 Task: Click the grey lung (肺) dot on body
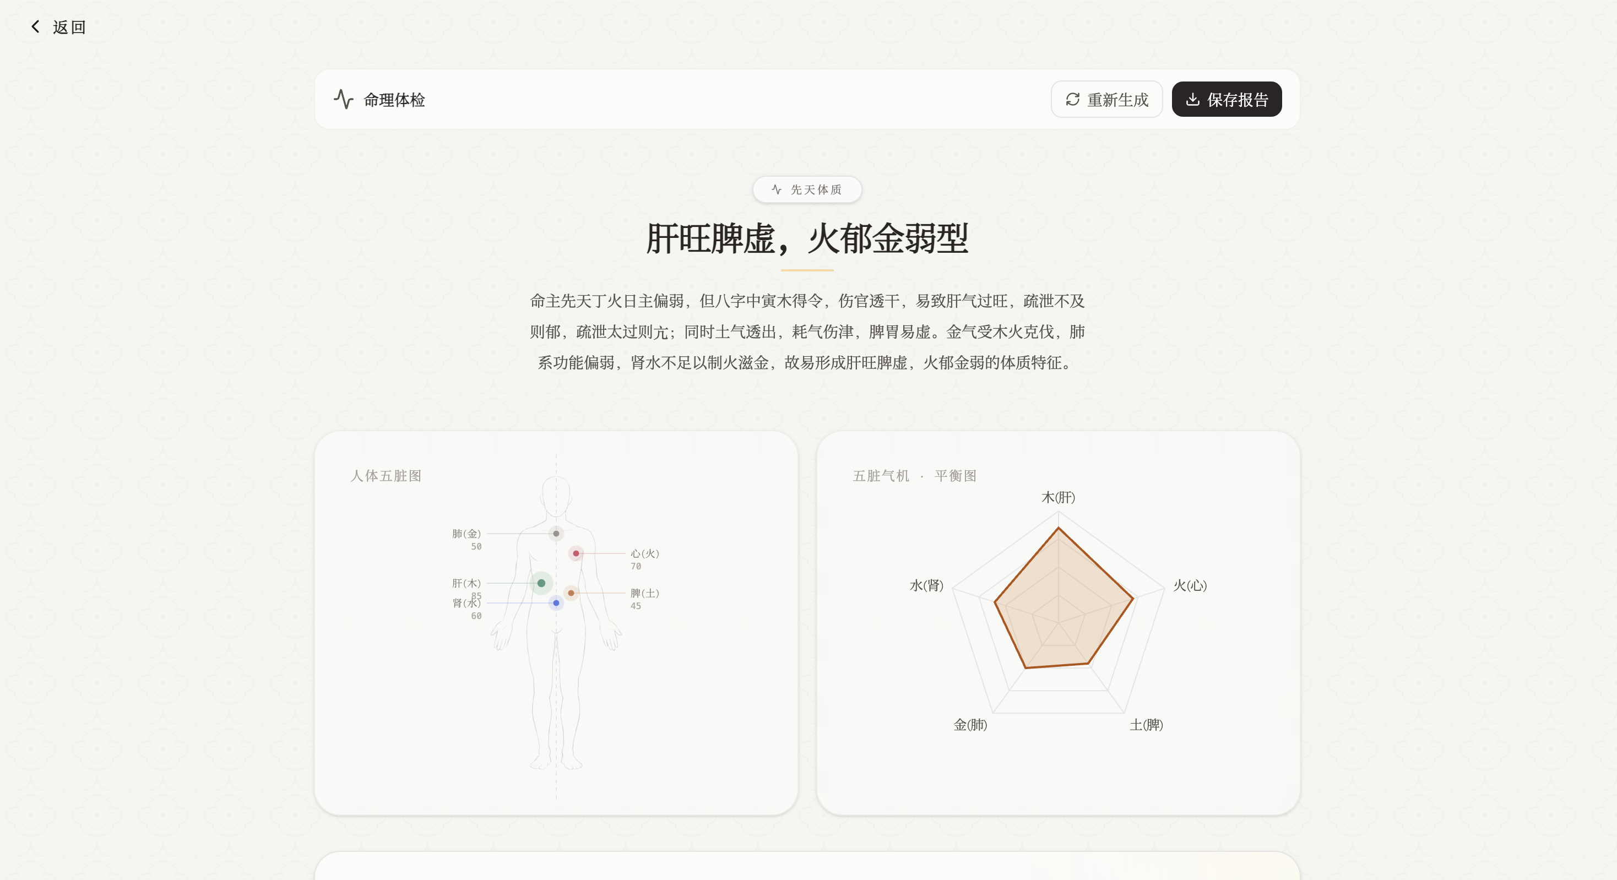click(x=556, y=534)
